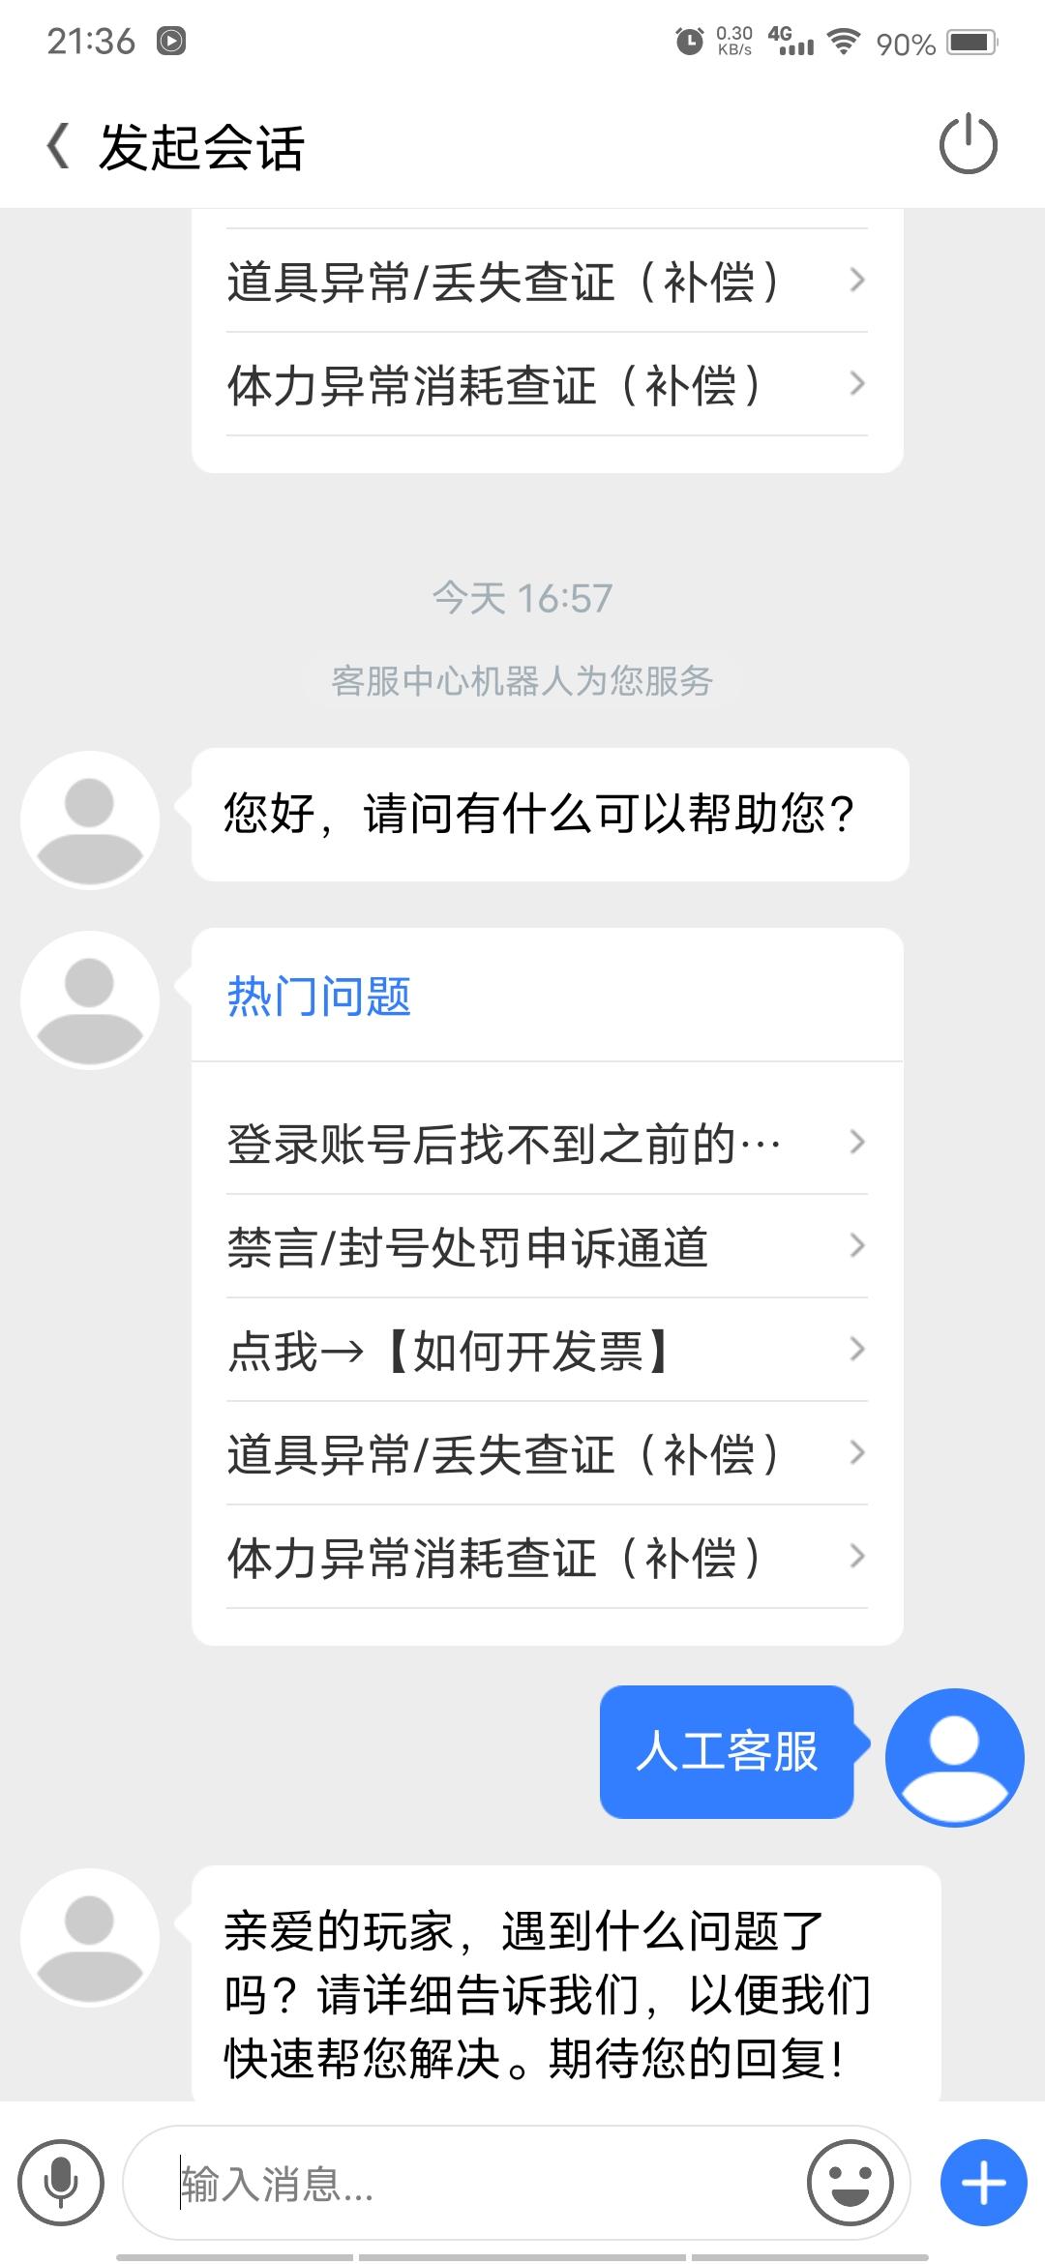This screenshot has height=2264, width=1045.
Task: Tap the power icon to end session
Action: (x=968, y=145)
